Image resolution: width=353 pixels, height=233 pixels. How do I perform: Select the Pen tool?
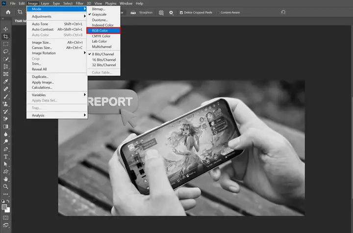[5, 149]
